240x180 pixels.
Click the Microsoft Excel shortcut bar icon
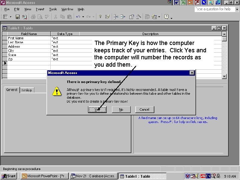183,2
